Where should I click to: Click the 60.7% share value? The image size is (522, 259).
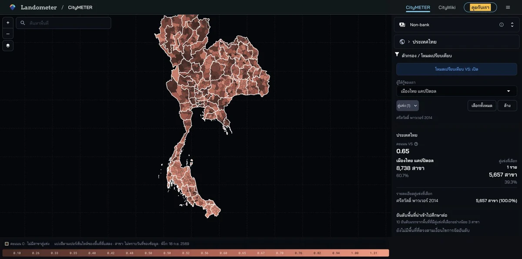402,176
